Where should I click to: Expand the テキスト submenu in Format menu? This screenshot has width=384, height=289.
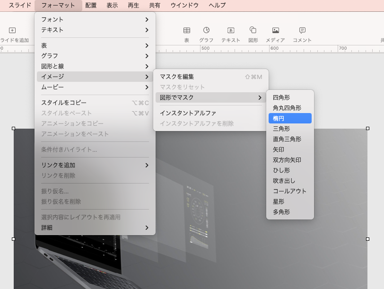95,30
